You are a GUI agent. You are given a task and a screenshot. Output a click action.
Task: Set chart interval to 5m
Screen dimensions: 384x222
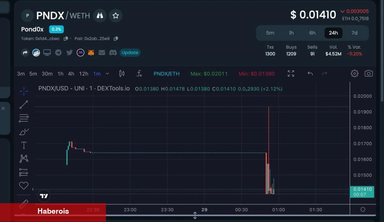click(x=33, y=74)
